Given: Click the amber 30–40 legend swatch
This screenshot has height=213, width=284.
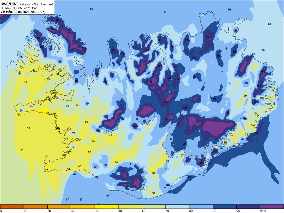Looking at the screenshot, I should click(83, 207).
